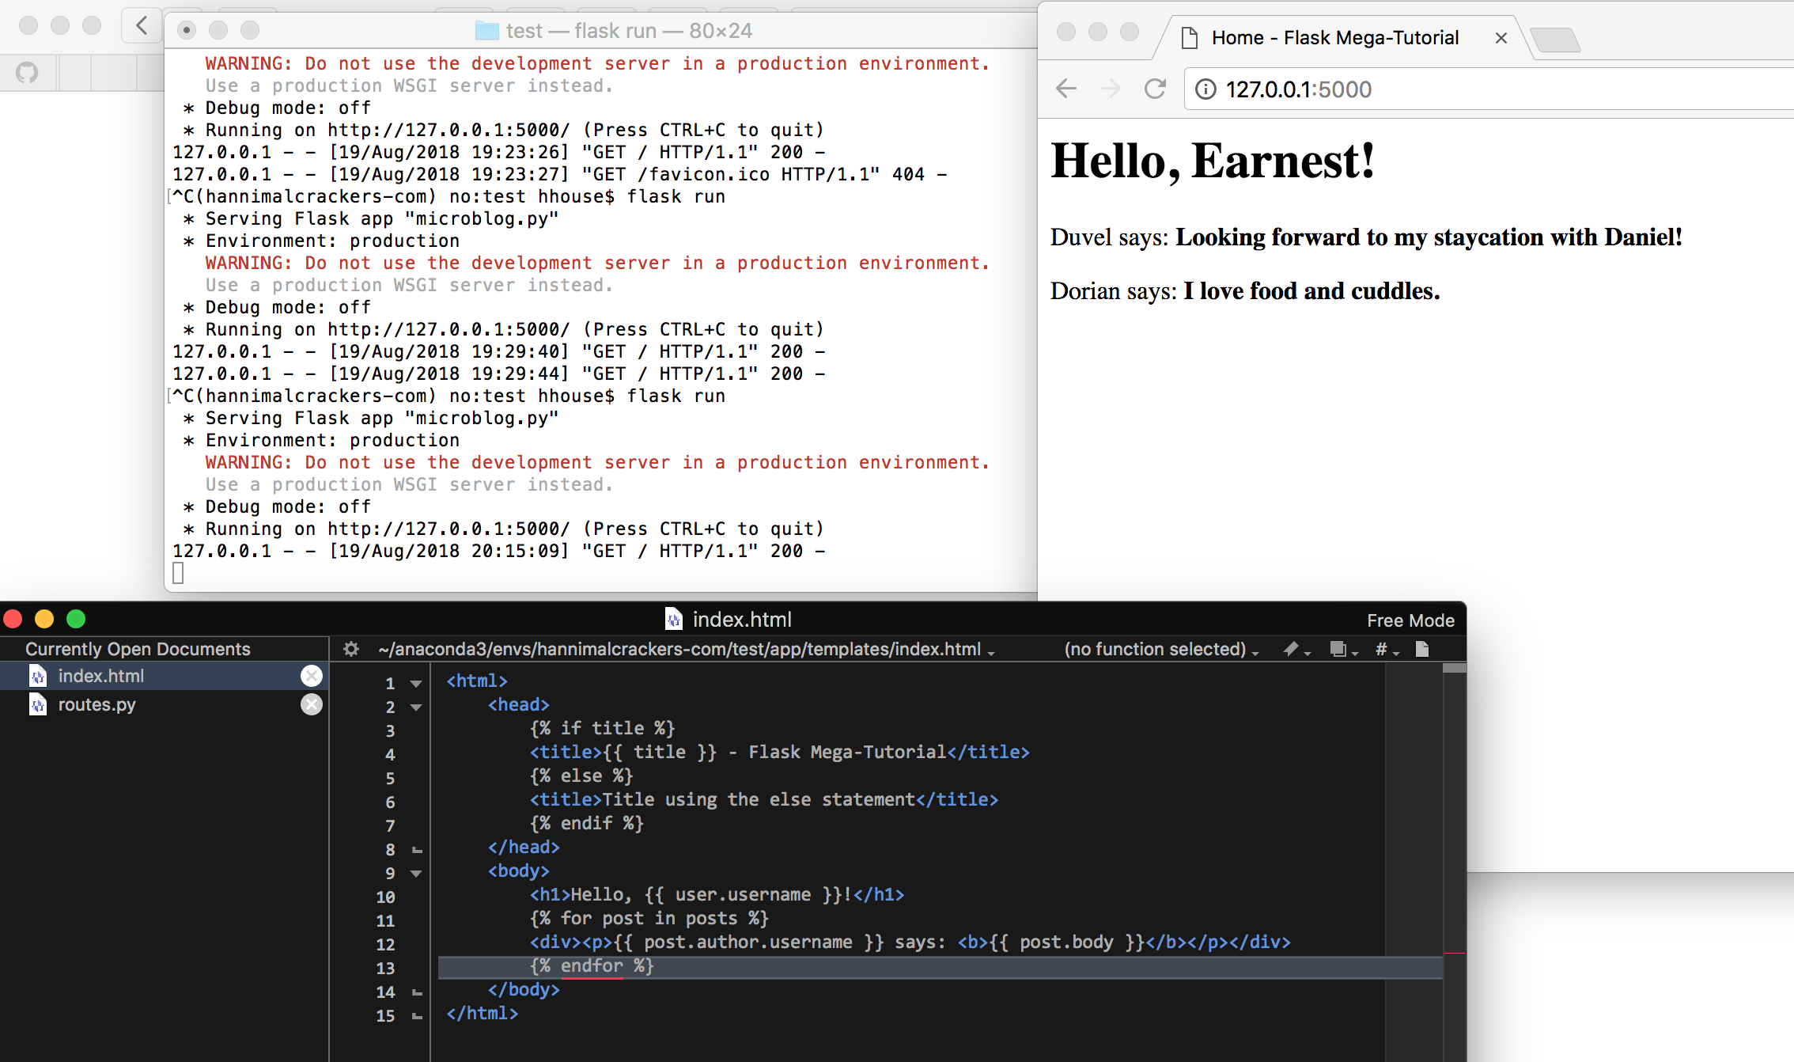Click the first 'WARNING' line in Terminal
The image size is (1794, 1062).
pyautogui.click(x=597, y=63)
